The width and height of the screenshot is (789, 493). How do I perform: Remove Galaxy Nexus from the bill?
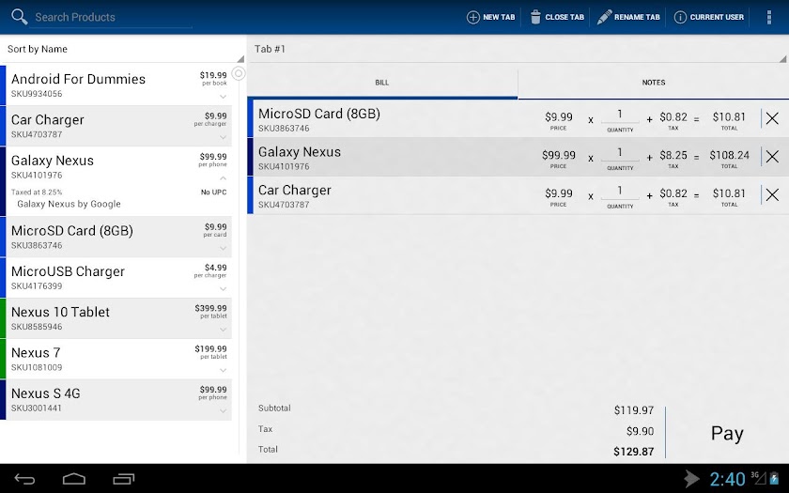(x=772, y=157)
